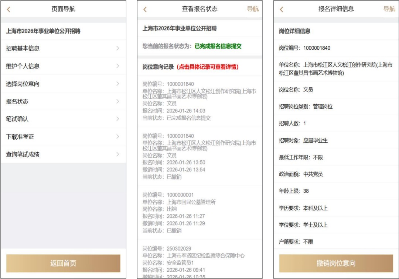This screenshot has height=279, width=399.
Task: Tap chevron next to 查询笔试成绩
Action: point(117,154)
